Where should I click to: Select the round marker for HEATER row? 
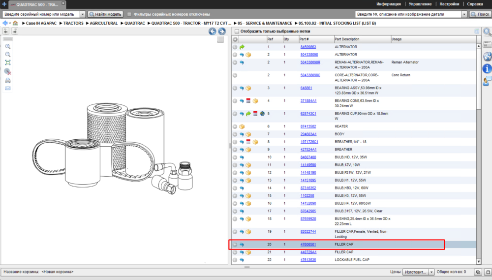point(235,126)
